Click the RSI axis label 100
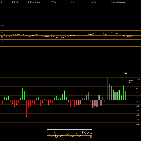141x141 pixels. 2,26
